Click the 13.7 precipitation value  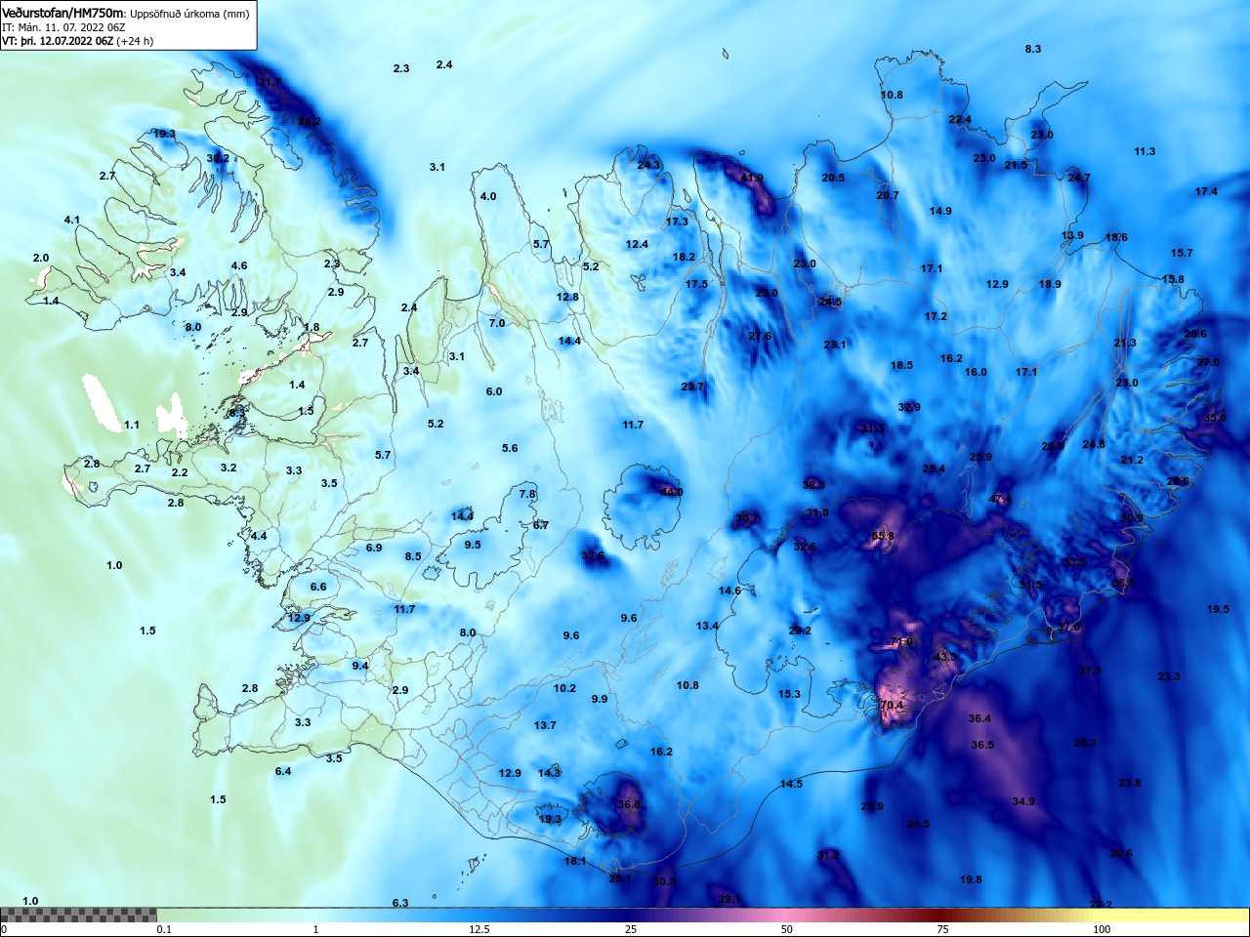tap(545, 725)
